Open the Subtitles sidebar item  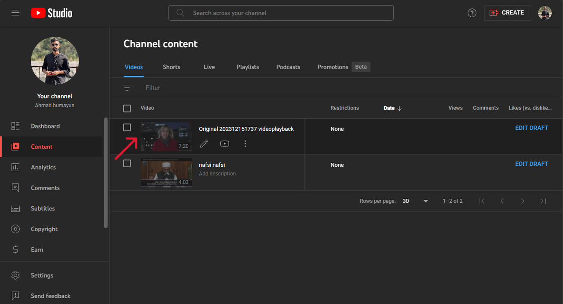51,209
